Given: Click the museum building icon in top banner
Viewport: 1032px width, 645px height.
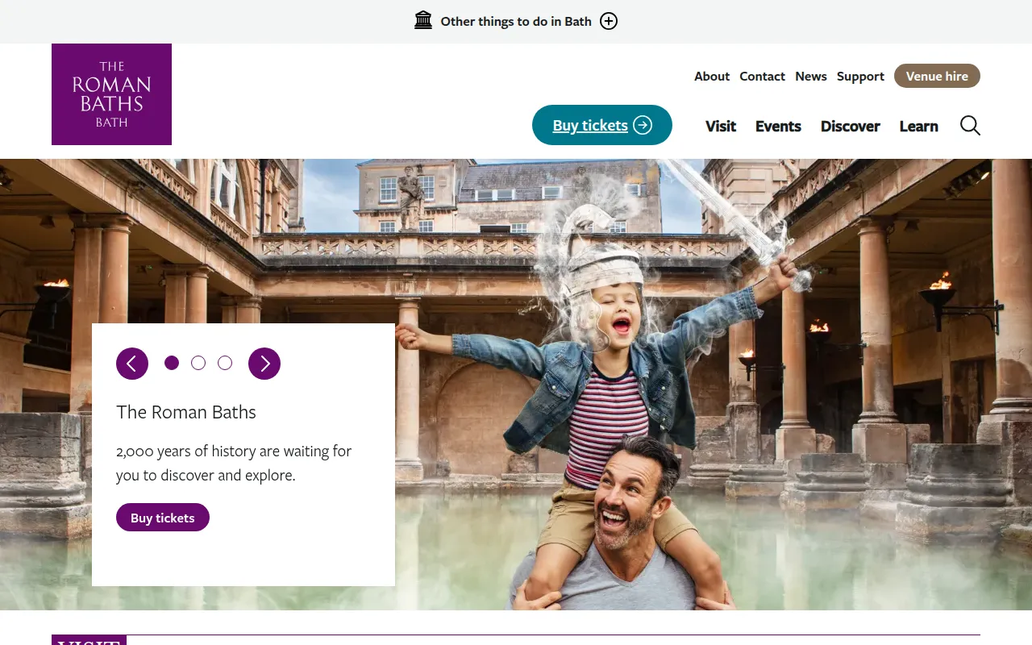Looking at the screenshot, I should pyautogui.click(x=423, y=21).
